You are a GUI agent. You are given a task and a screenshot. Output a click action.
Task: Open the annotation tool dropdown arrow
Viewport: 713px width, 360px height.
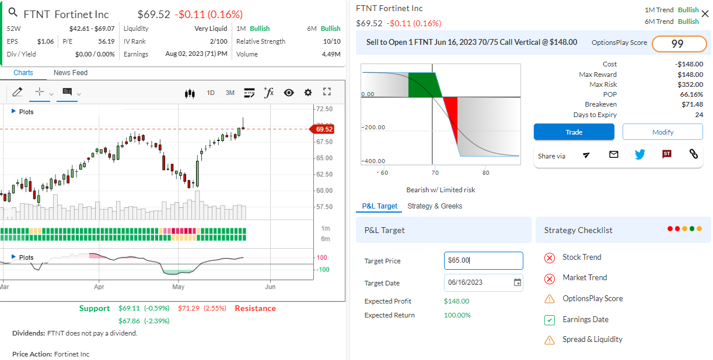click(x=79, y=94)
